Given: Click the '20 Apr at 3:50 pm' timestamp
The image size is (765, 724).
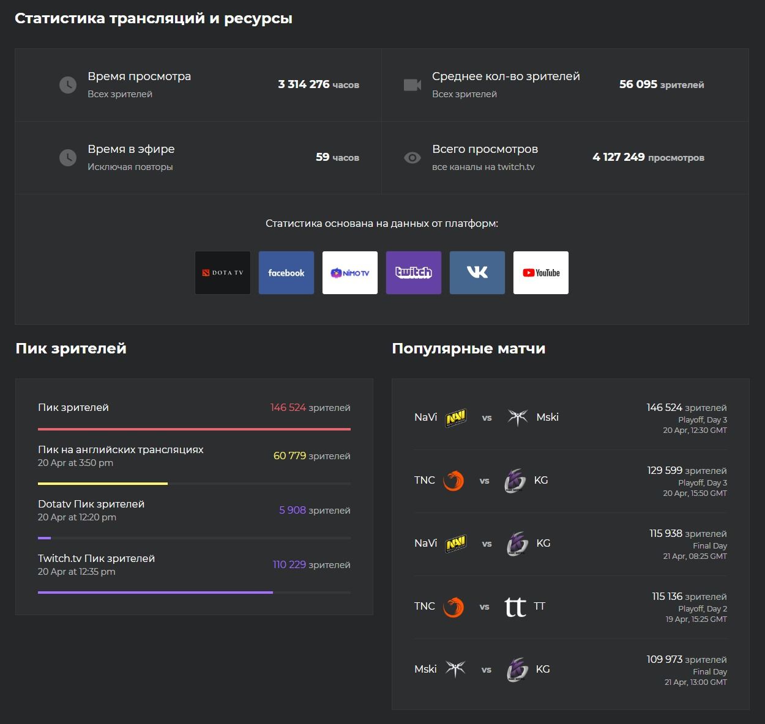Looking at the screenshot, I should pyautogui.click(x=76, y=463).
